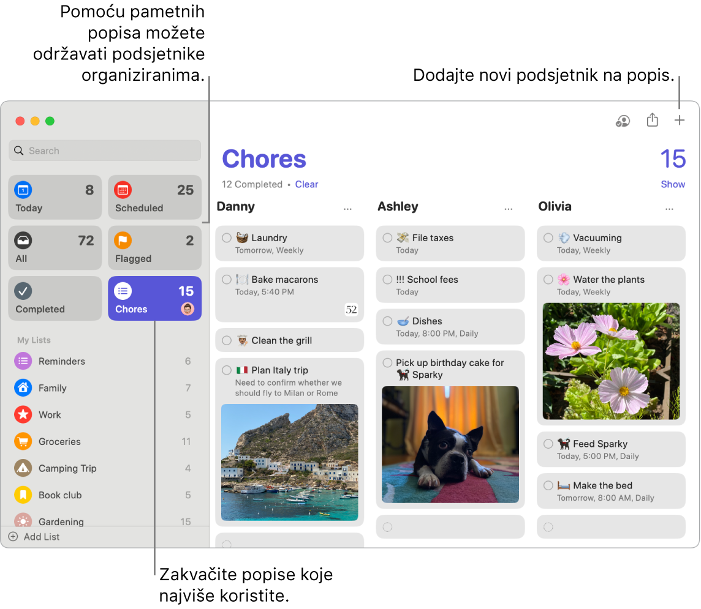Click the 'Tomorrow, Weekly' date under Laundry

(x=269, y=250)
